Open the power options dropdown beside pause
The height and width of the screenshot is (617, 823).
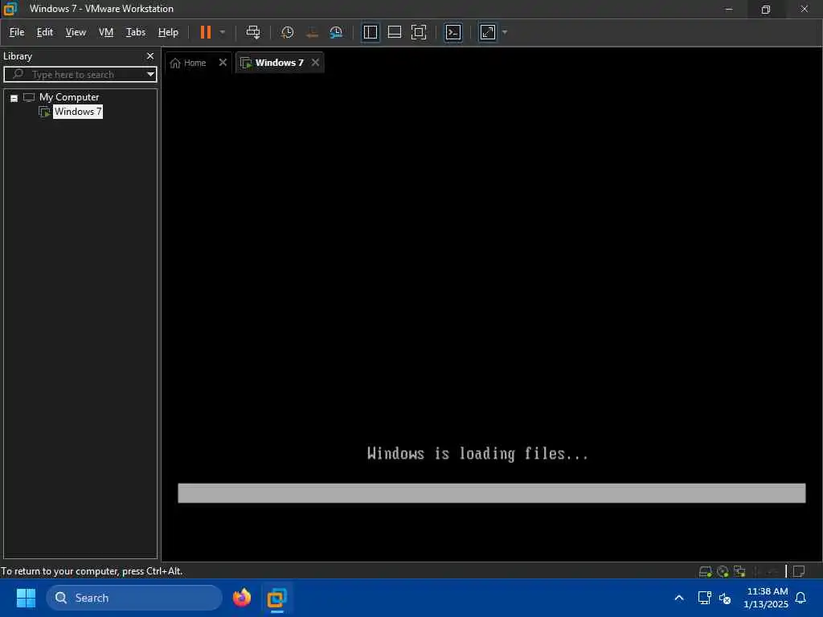point(223,32)
